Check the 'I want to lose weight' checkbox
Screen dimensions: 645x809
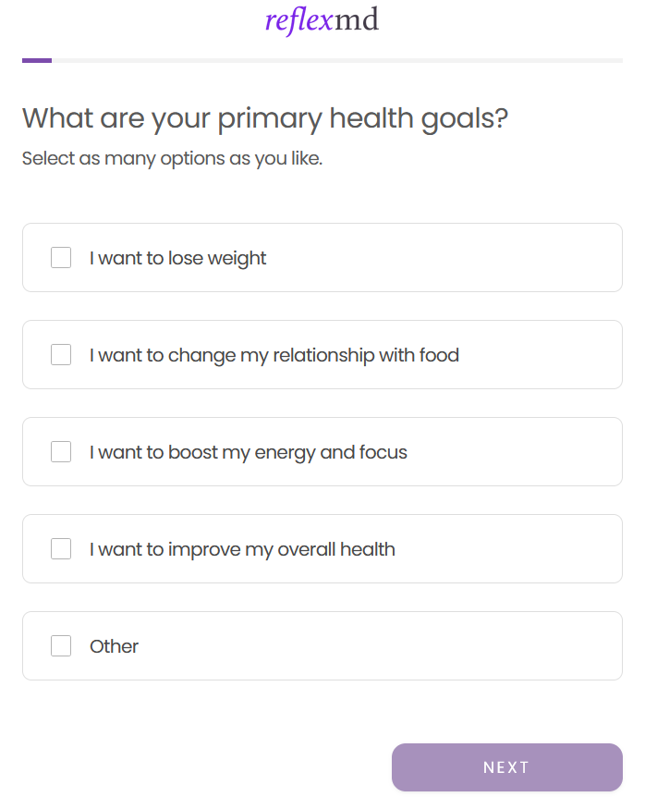coord(61,258)
